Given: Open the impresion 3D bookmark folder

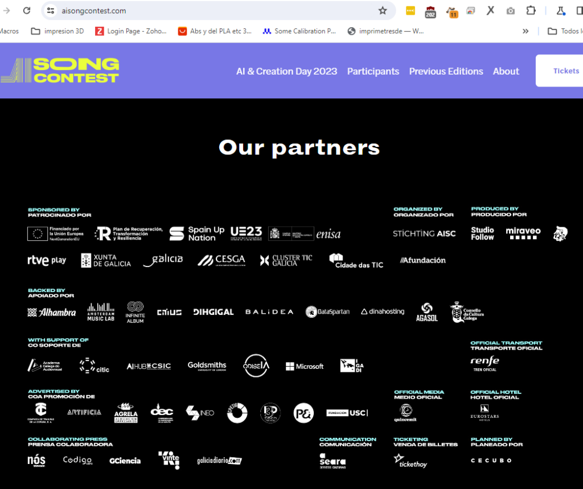Looking at the screenshot, I should tap(58, 31).
